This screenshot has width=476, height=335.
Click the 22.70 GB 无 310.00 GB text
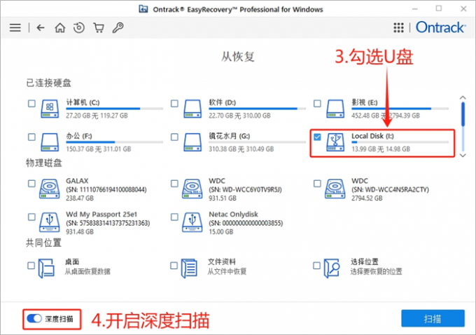(239, 116)
